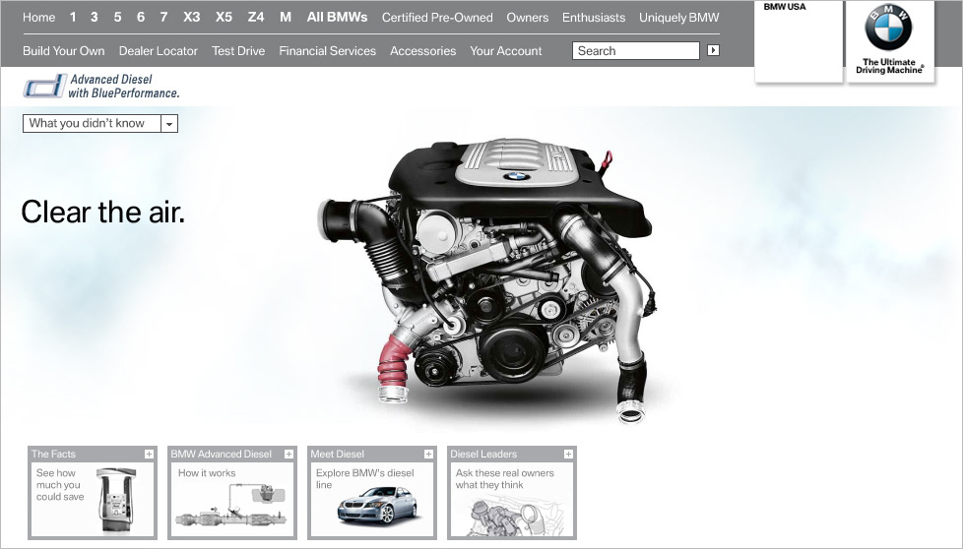Expand The Facts panel plus icon
The image size is (963, 549).
149,454
